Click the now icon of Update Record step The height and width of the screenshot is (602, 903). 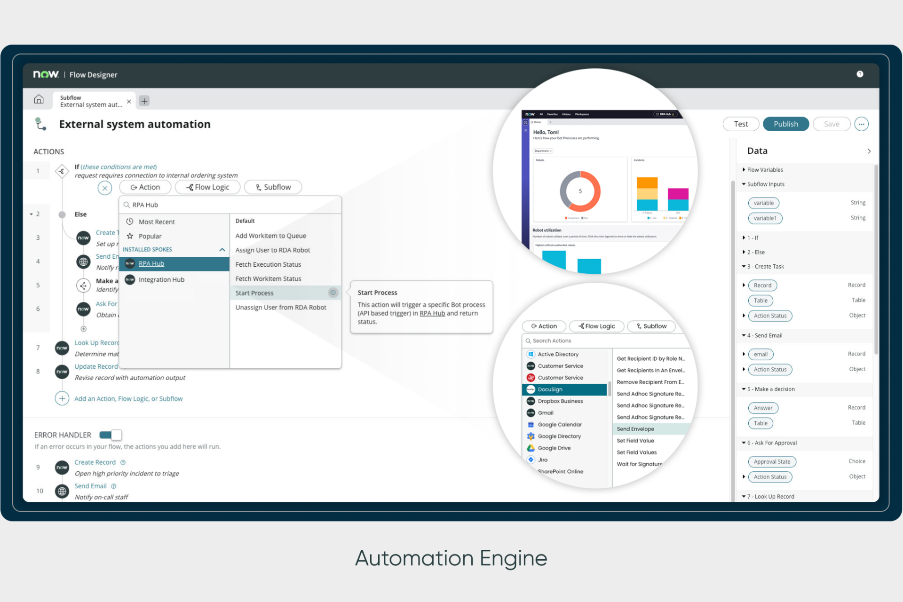pos(62,372)
